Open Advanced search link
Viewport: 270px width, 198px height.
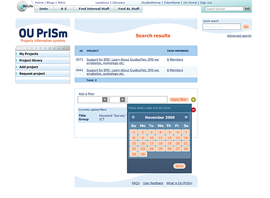click(239, 36)
